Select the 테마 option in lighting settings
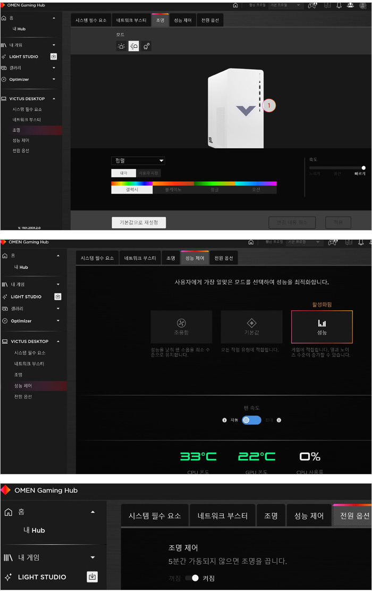 coord(123,173)
